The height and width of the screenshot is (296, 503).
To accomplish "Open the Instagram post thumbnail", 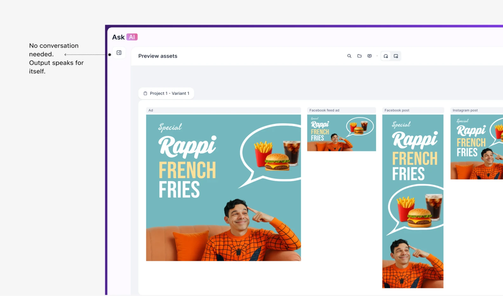I will [x=477, y=147].
